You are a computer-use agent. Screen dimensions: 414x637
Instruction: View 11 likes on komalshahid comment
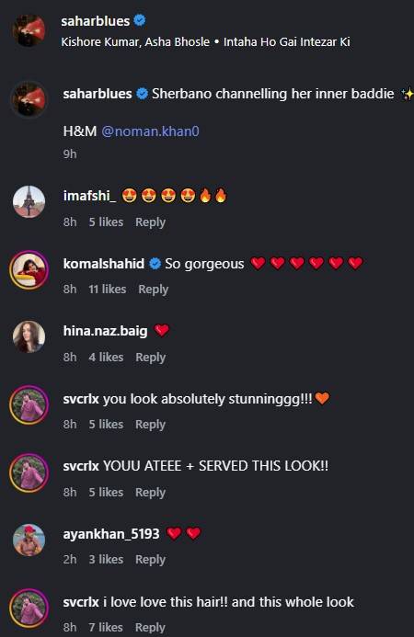(107, 290)
